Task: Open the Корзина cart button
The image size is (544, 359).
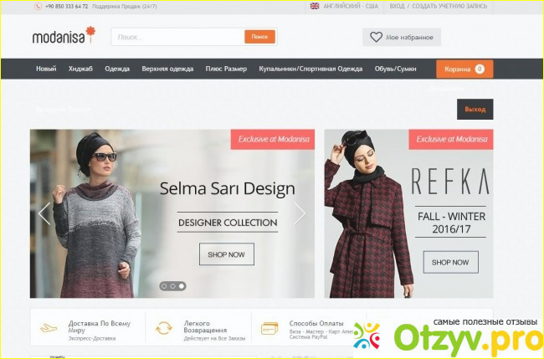Action: [x=464, y=69]
